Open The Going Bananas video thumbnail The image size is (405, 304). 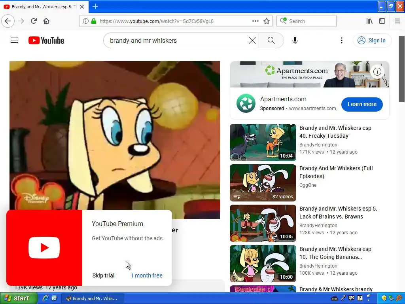click(x=263, y=263)
